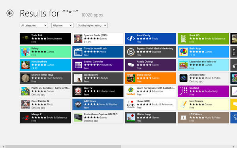Click the star rating on Mister Jump
This screenshot has height=148, width=237.
[144, 118]
